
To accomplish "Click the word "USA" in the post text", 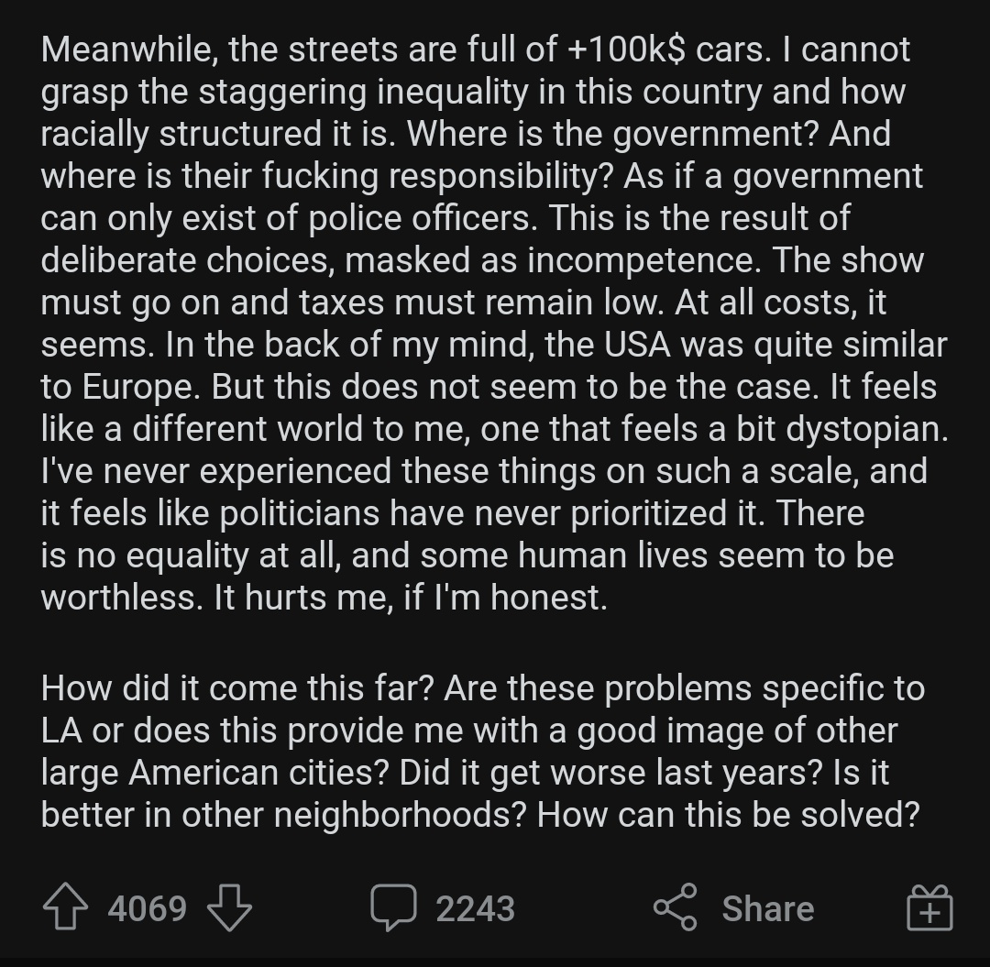I will point(636,345).
